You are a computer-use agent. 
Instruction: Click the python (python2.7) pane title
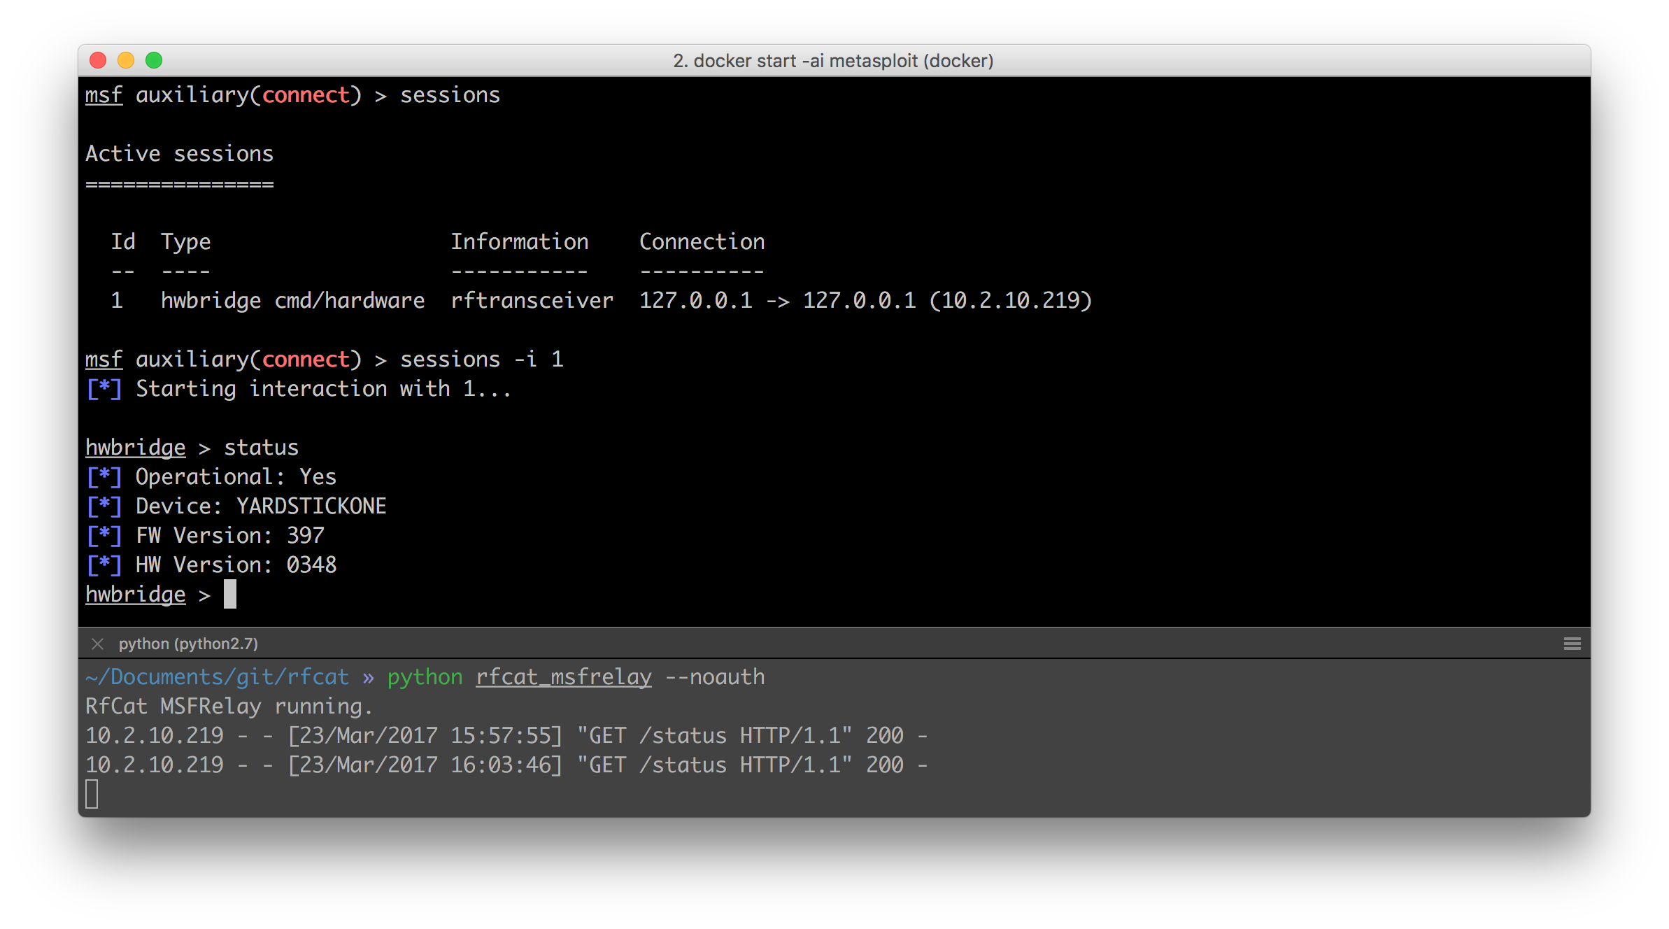tap(188, 644)
